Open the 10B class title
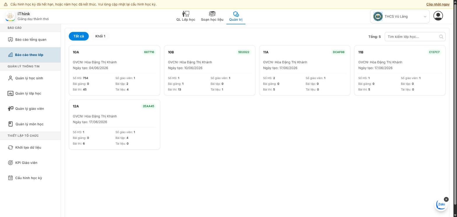The width and height of the screenshot is (457, 217). pyautogui.click(x=171, y=52)
